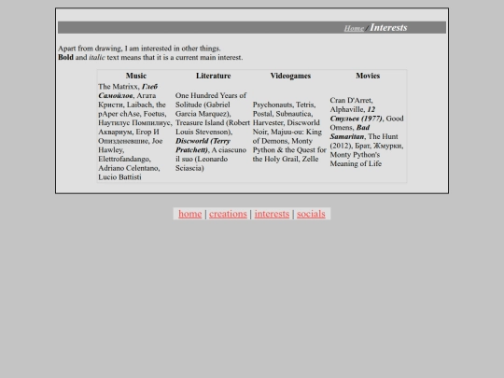Click the text 'Наутилус Помпилиус,'
Image resolution: width=504 pixels, height=378 pixels.
135,123
